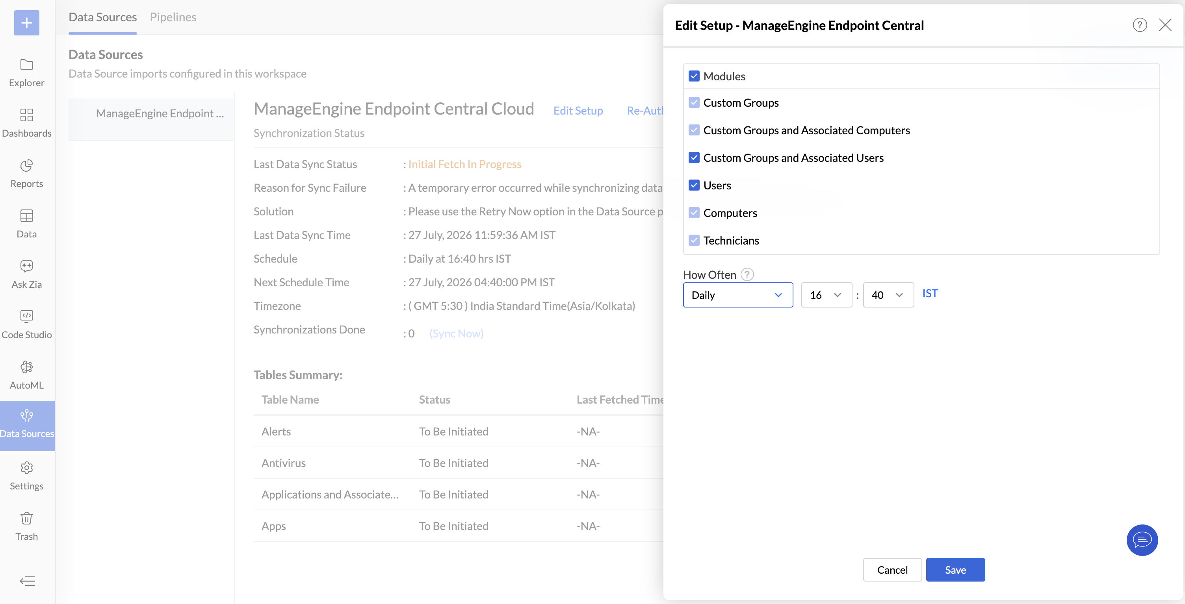
Task: Click the Next Schedule Time value
Action: (481, 282)
